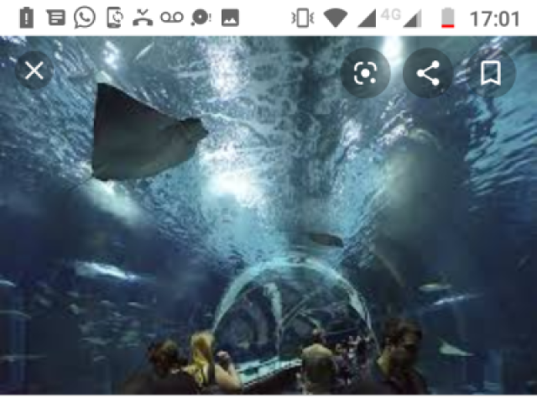Tap the low battery indicator next to the clock

pos(447,18)
